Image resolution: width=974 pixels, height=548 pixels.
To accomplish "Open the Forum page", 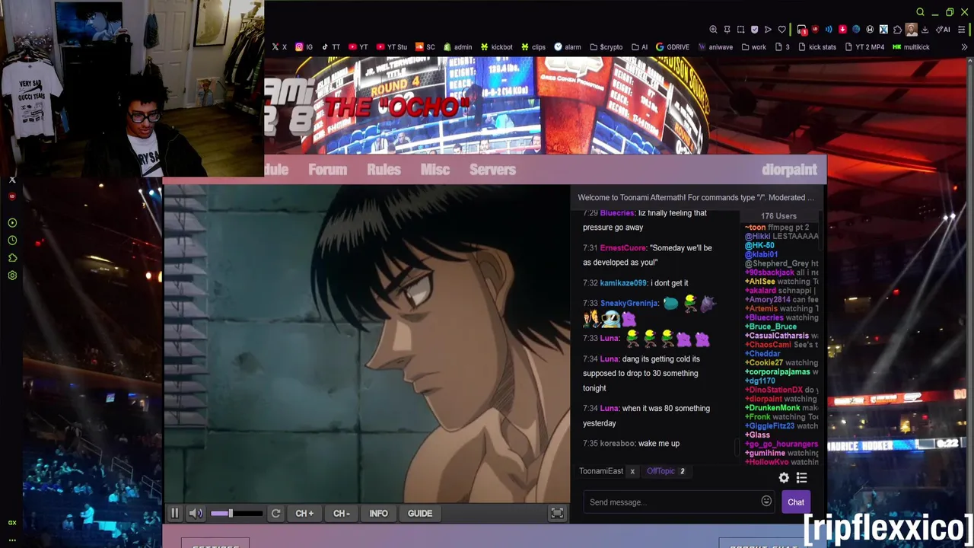I will point(327,169).
